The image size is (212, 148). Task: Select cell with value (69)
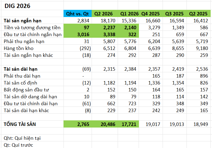pyautogui.click(x=78, y=69)
